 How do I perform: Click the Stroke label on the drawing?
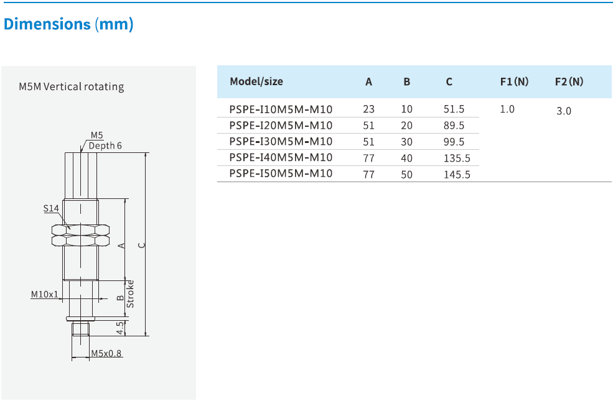(x=131, y=294)
